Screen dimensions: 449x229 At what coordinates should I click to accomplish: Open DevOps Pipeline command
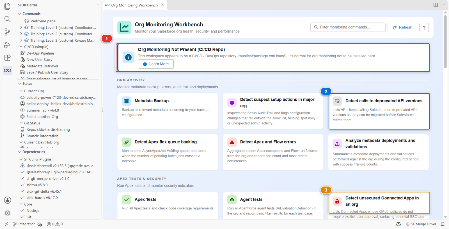coord(40,53)
